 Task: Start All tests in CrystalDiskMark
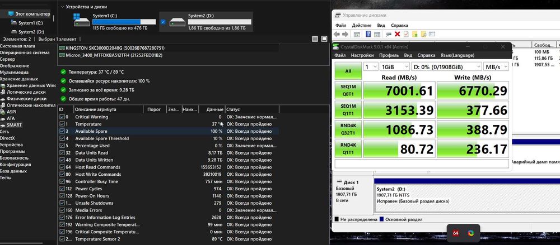click(x=348, y=71)
